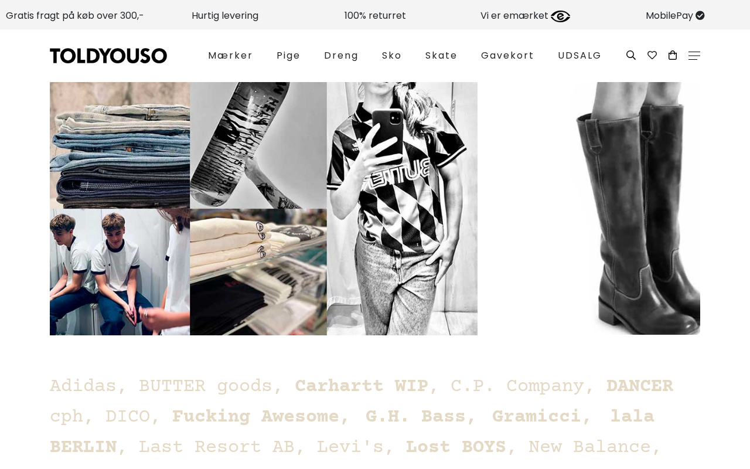Open the Dreng category menu
The height and width of the screenshot is (469, 750).
coord(341,55)
